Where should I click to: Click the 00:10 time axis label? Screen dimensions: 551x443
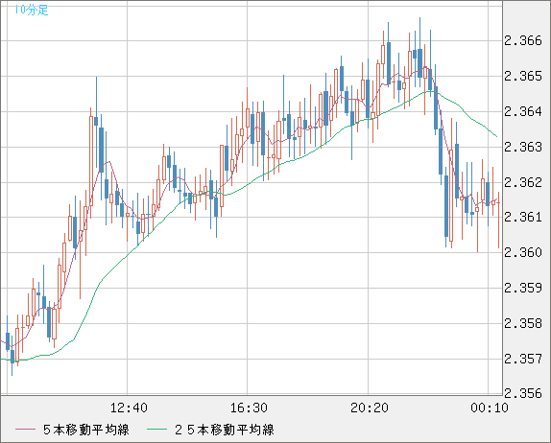[x=490, y=408]
